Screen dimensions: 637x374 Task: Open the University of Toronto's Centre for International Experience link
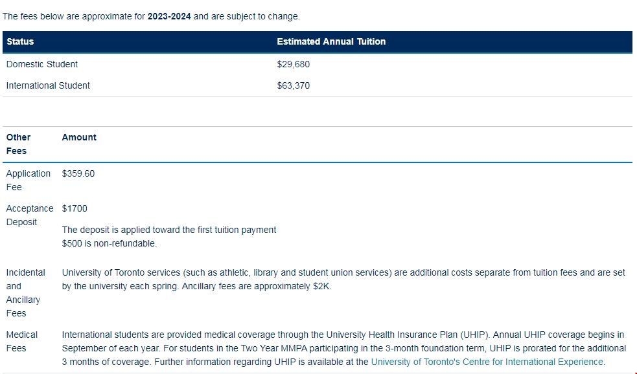[487, 362]
